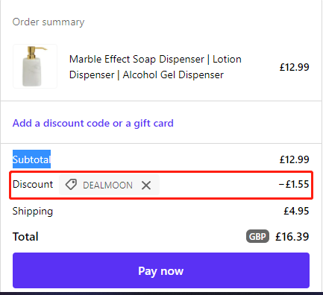Click the Shipping label
The height and width of the screenshot is (295, 323).
click(33, 212)
